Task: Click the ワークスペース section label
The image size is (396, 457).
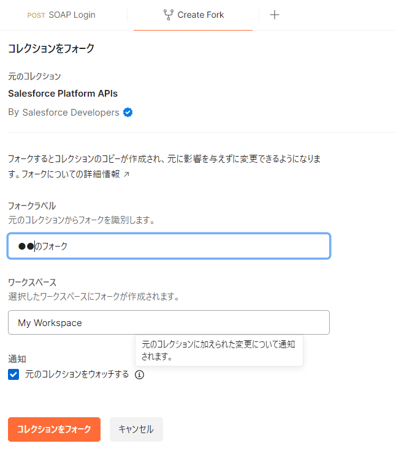Action: click(x=32, y=282)
